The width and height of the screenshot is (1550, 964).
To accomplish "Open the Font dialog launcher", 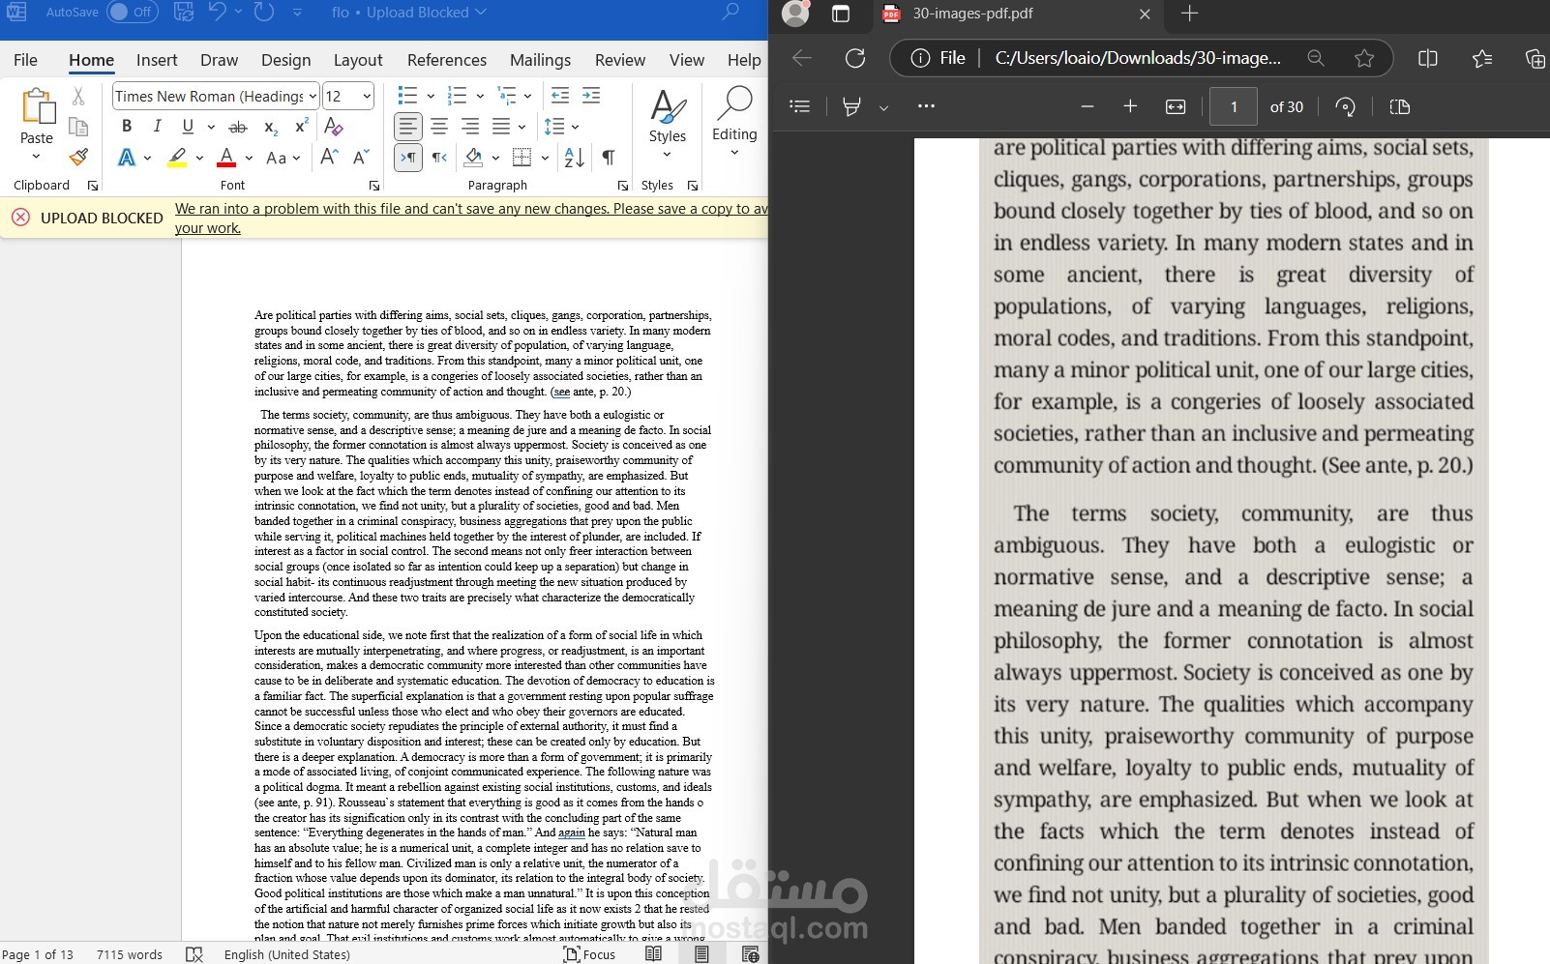I will coord(373,186).
